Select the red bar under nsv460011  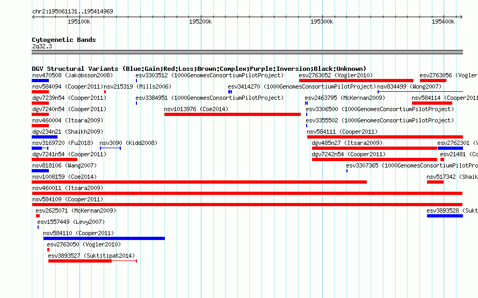[247, 193]
